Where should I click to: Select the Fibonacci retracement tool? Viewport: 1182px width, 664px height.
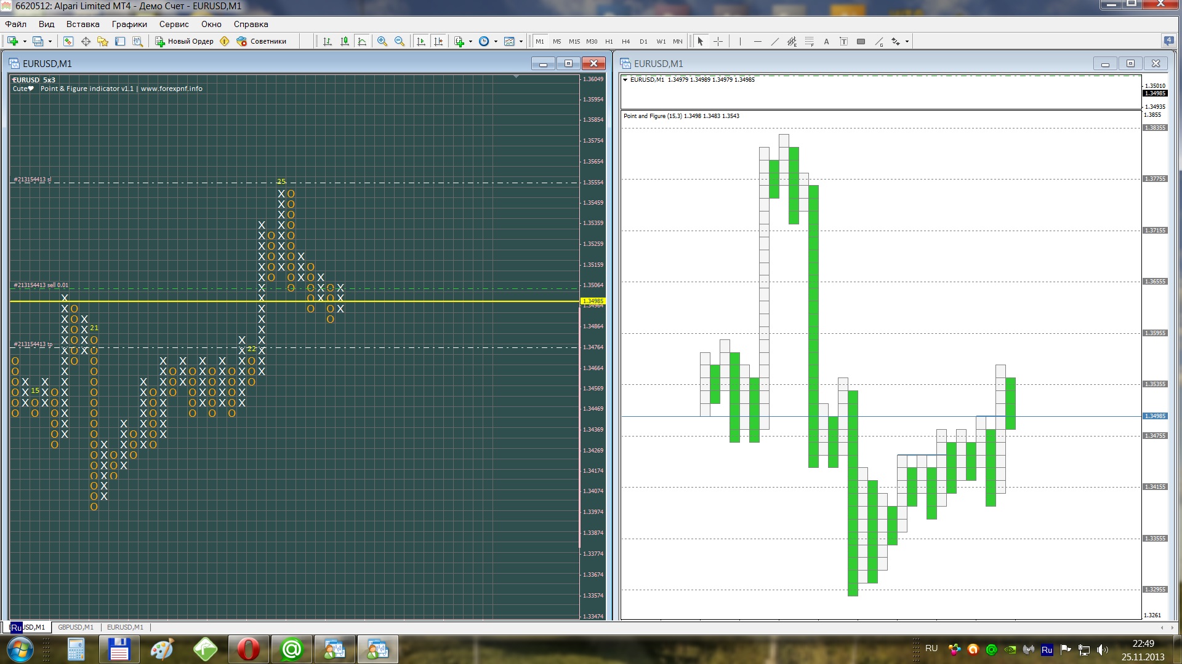pos(809,41)
